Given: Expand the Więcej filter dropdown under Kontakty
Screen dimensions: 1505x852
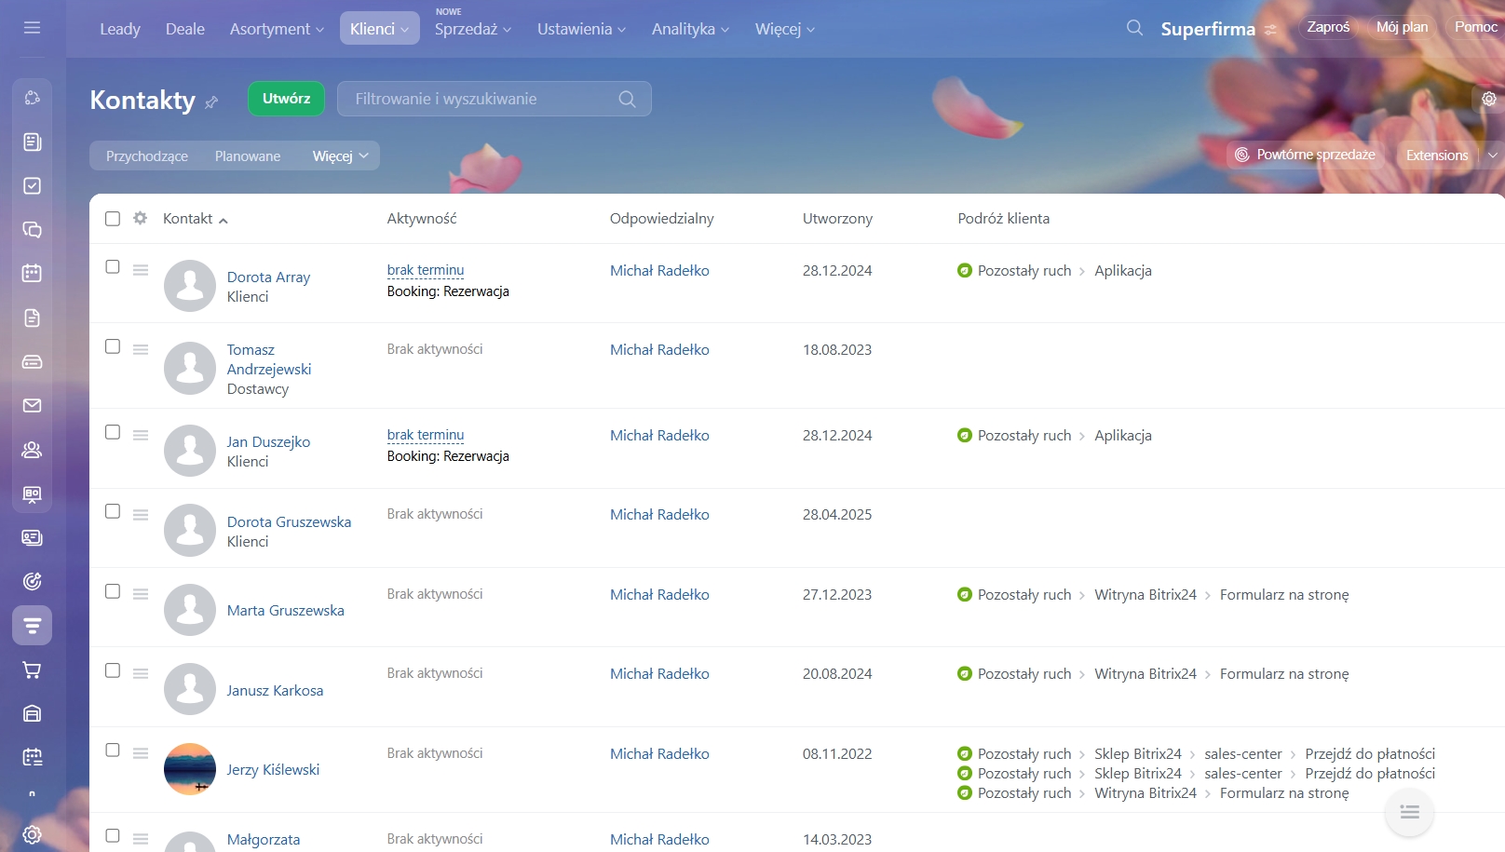Looking at the screenshot, I should tap(341, 156).
